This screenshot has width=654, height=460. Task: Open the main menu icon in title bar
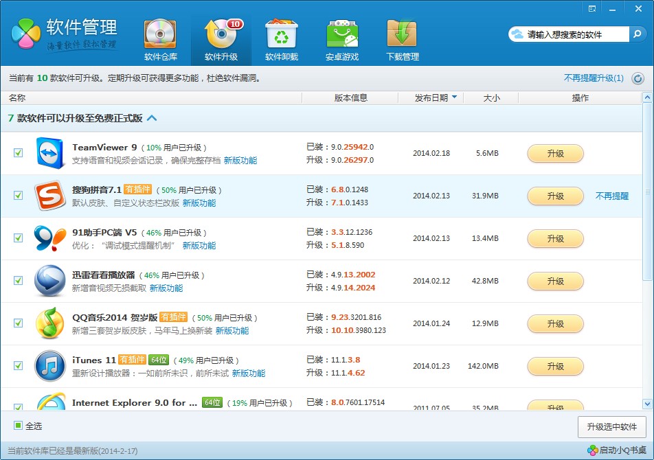click(592, 9)
